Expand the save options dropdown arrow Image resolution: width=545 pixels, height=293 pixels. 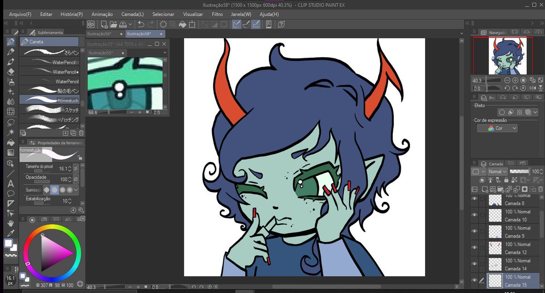(x=130, y=24)
